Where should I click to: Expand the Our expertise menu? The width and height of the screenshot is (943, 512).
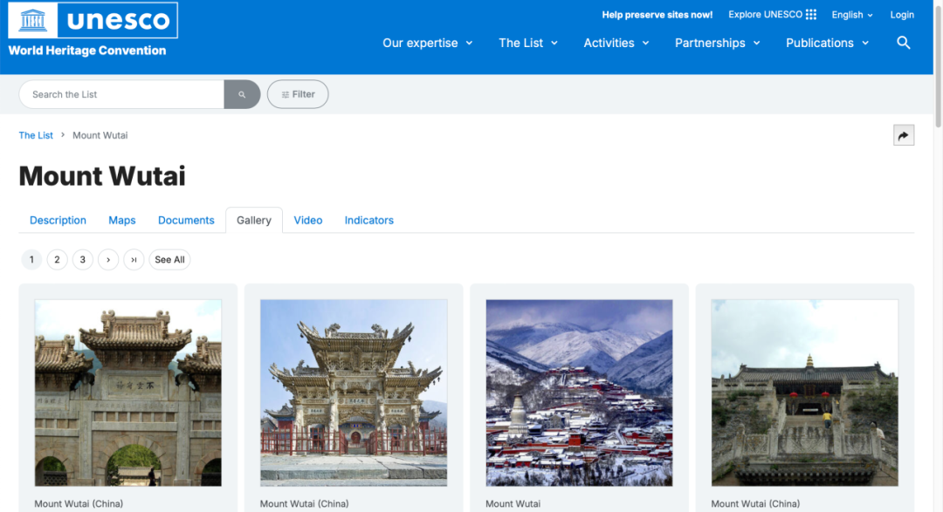tap(428, 43)
